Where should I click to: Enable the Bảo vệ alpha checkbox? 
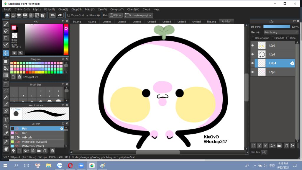click(253, 38)
